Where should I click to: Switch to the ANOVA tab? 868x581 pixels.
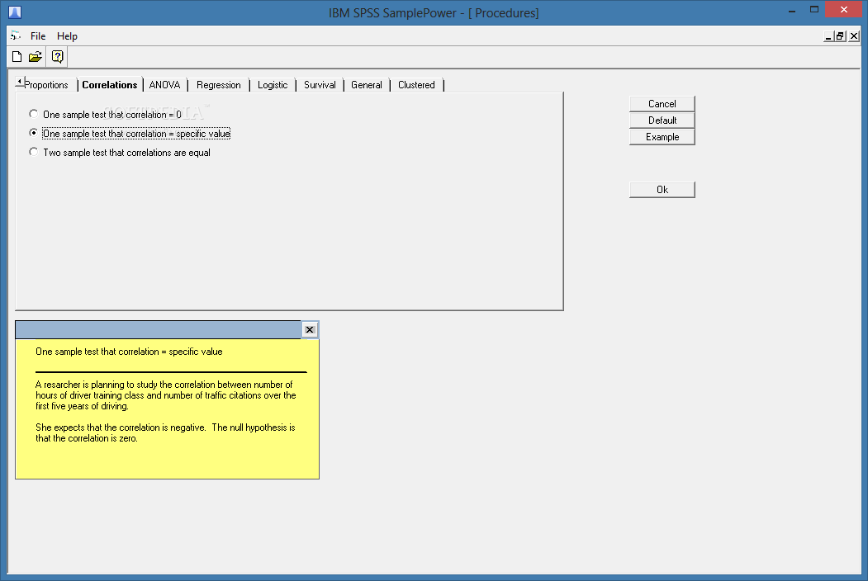coord(164,85)
